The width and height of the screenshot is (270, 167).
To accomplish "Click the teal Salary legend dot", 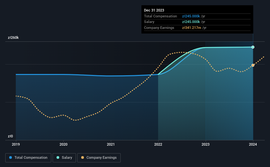I will point(58,157).
